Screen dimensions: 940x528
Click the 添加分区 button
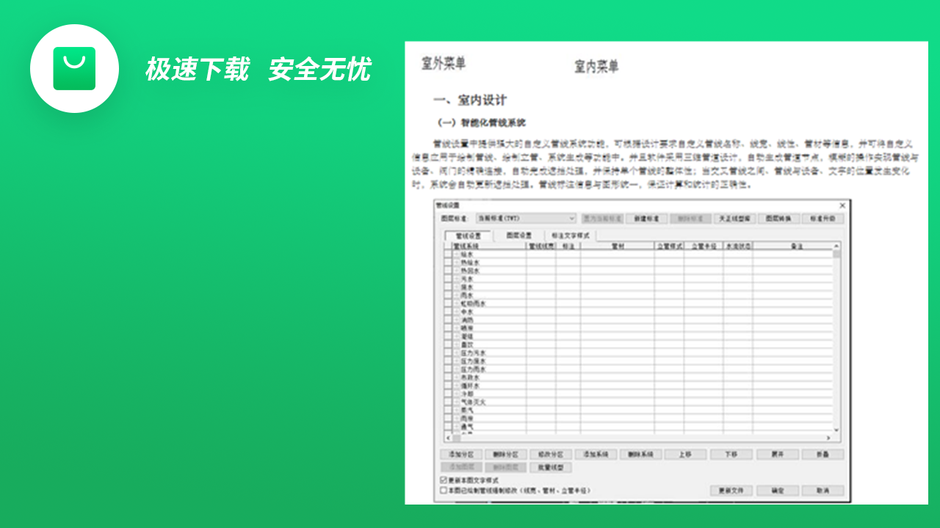click(x=461, y=454)
